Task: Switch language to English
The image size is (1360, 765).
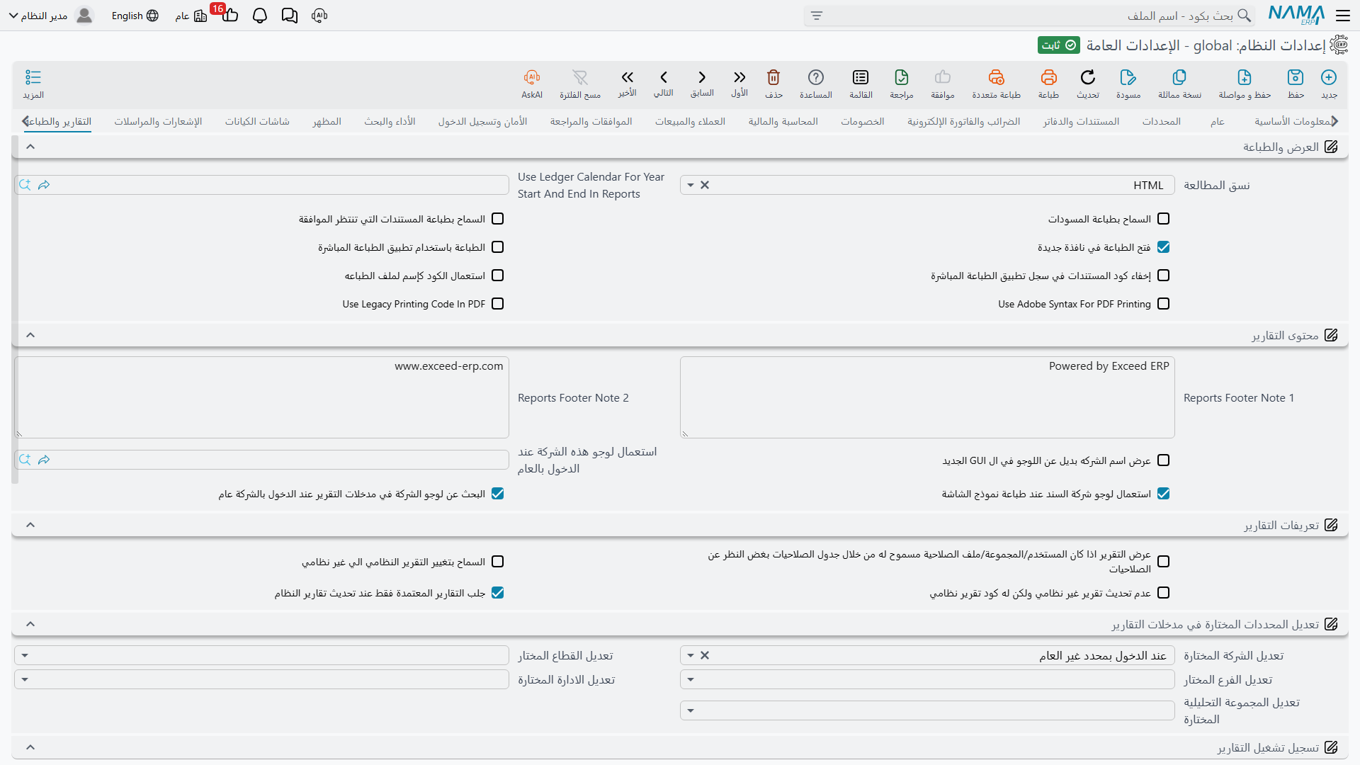Action: [135, 16]
